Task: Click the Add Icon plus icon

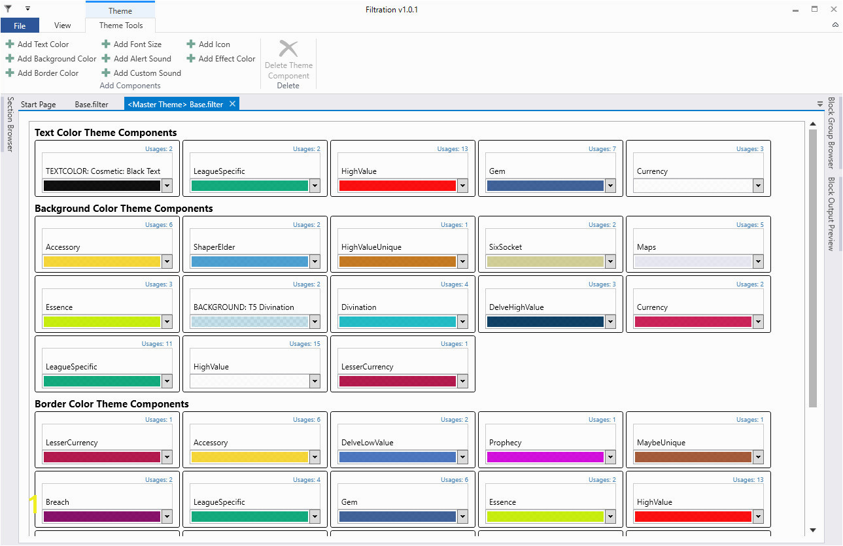Action: tap(191, 44)
